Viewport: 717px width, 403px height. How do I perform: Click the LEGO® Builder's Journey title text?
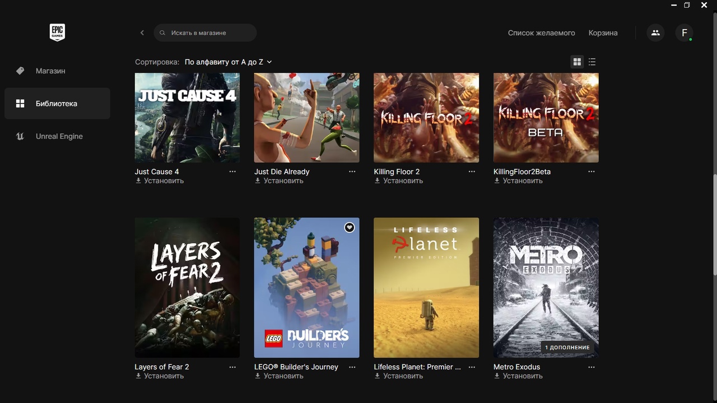click(x=296, y=367)
